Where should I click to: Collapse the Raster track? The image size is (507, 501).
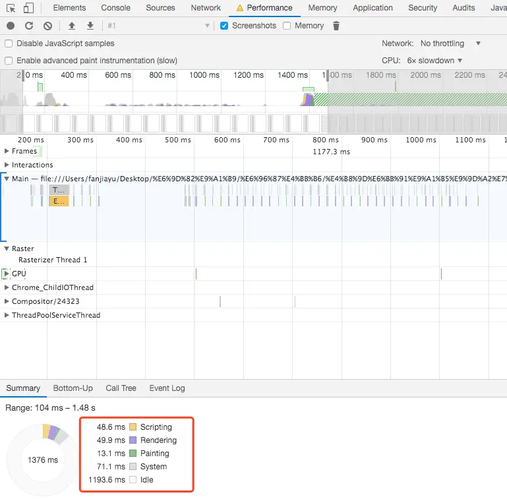[7, 249]
